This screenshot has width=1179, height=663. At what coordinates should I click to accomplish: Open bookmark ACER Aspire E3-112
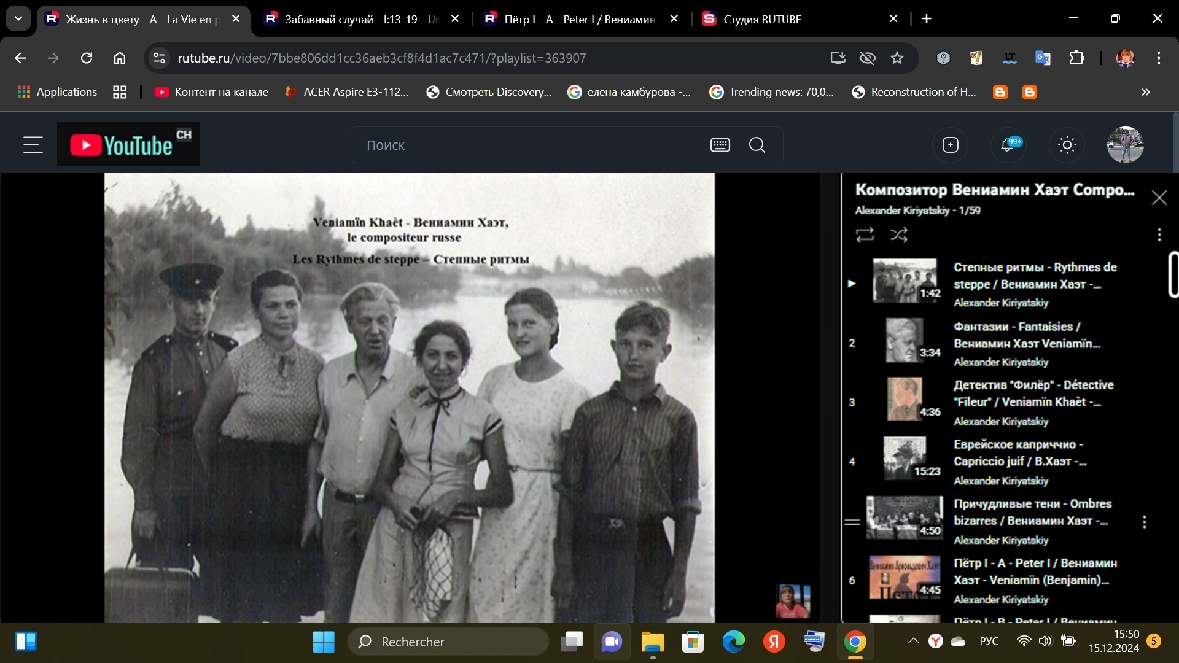pos(347,92)
